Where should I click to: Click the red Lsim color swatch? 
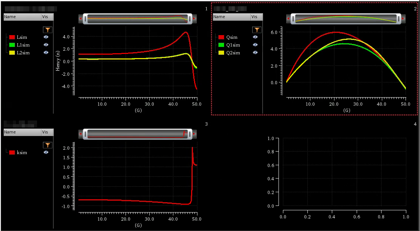[x=12, y=37]
